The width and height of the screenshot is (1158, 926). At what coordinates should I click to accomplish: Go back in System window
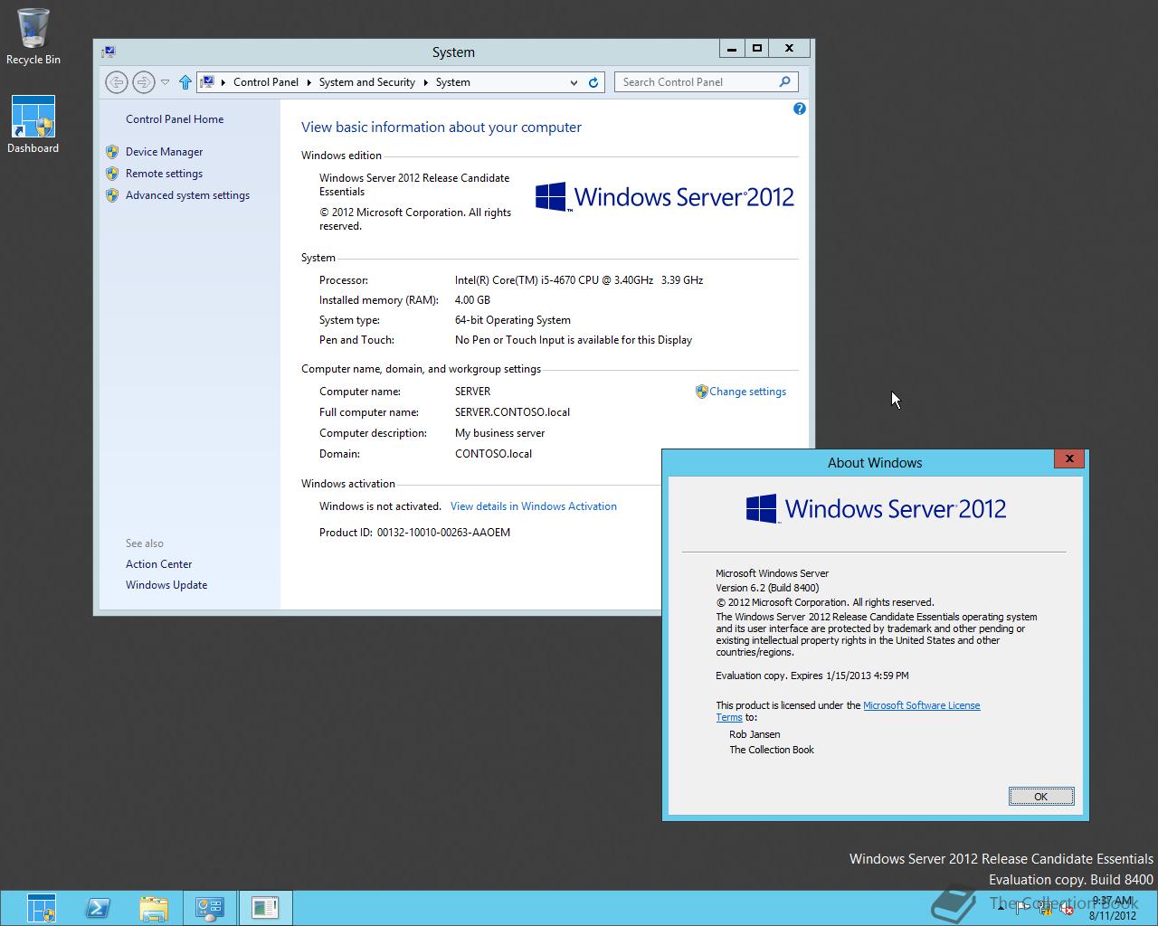pos(116,82)
